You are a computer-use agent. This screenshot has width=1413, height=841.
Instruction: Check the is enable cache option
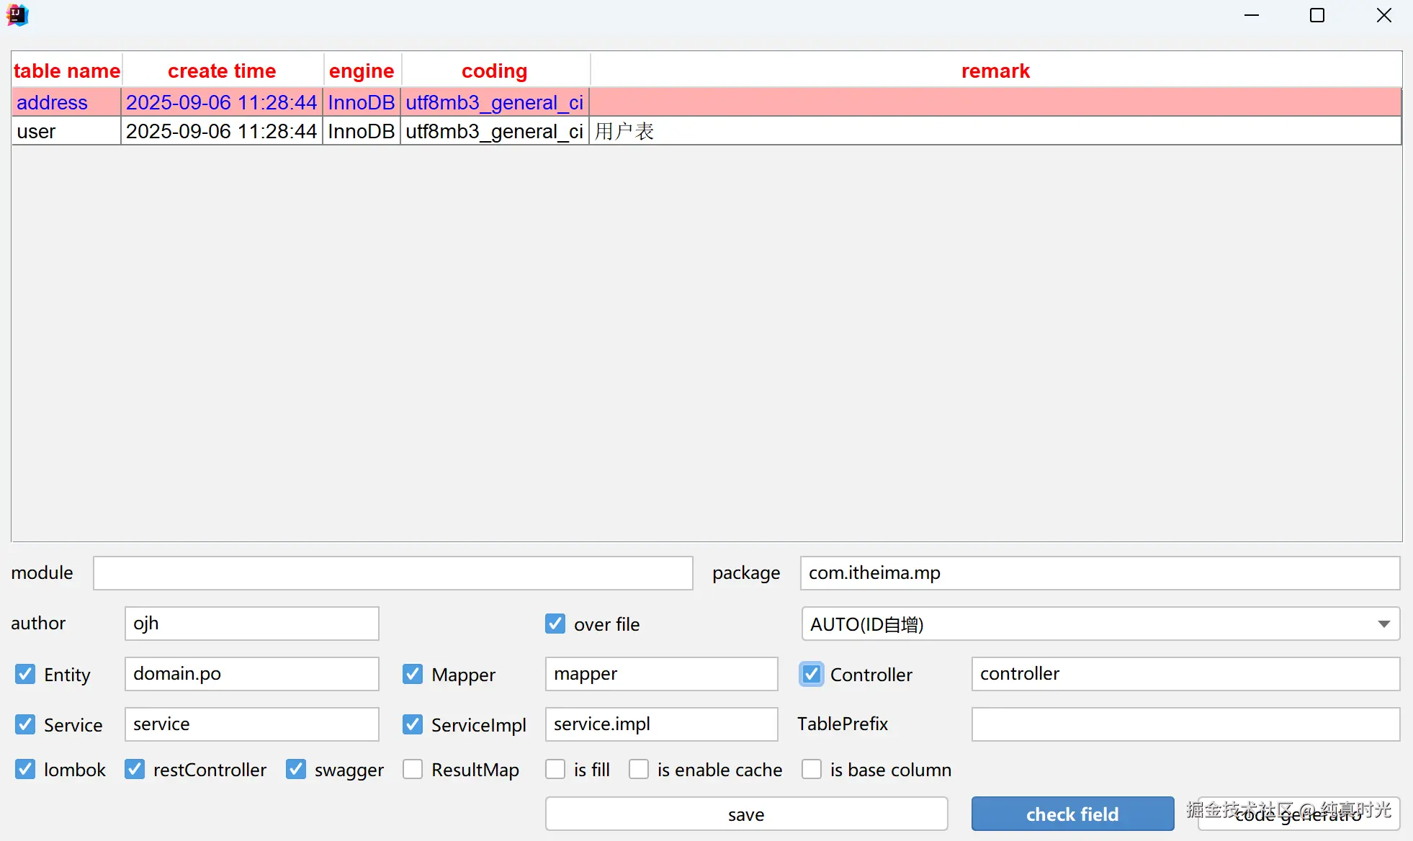coord(639,770)
